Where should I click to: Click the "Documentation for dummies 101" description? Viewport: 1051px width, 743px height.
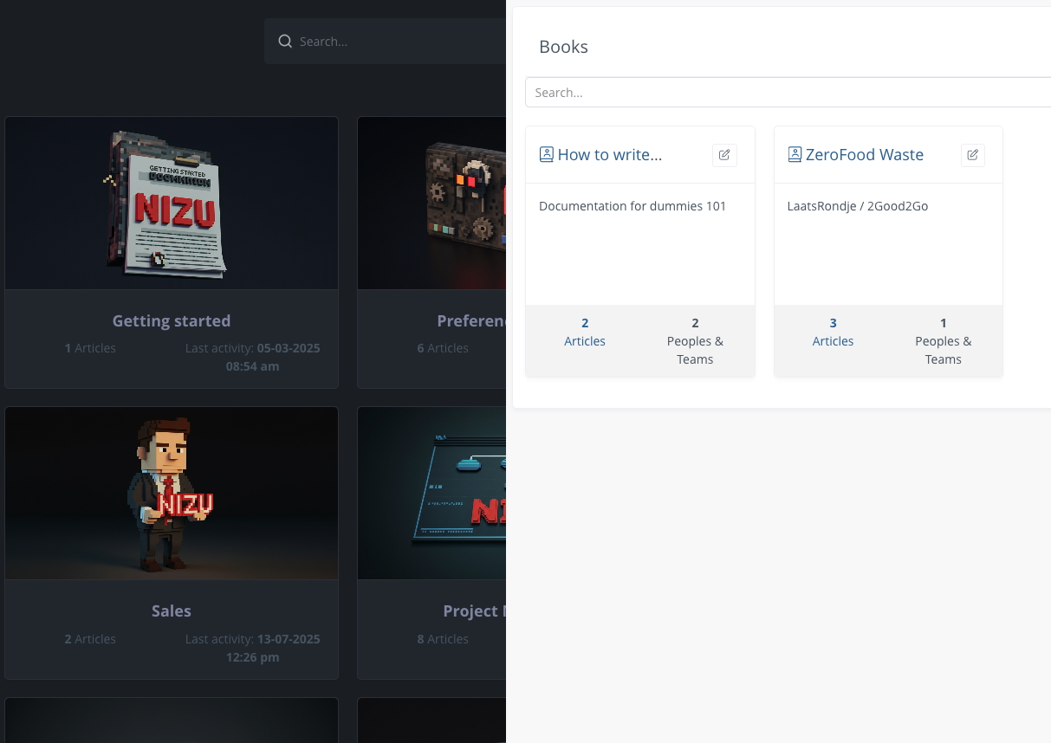point(633,205)
